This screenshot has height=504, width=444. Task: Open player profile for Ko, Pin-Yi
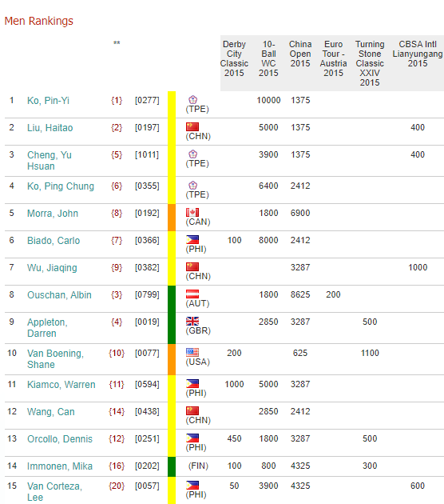(x=48, y=101)
